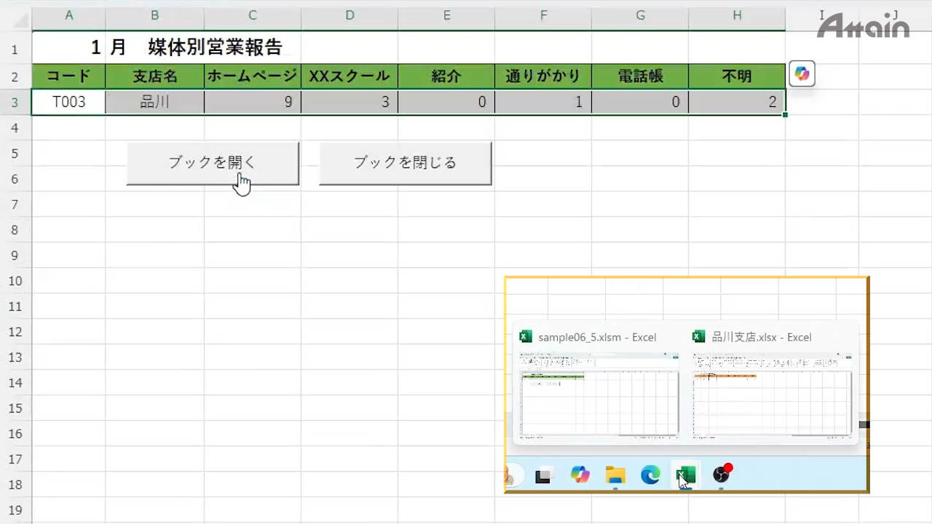Select the 品川 branch name cell
Screen dimensions: 932x524
(x=154, y=102)
